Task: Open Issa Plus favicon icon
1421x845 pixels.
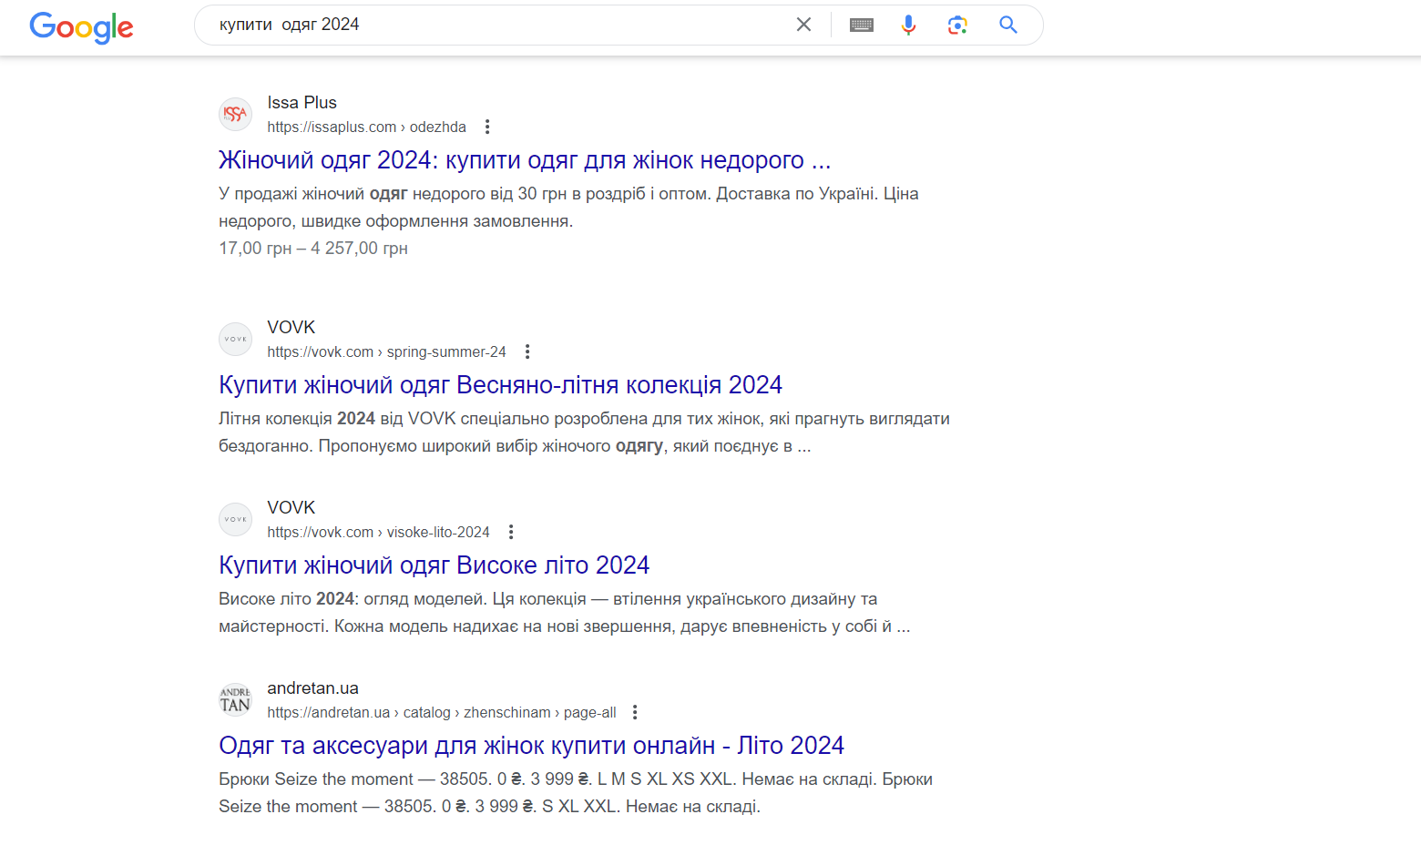Action: pos(235,114)
